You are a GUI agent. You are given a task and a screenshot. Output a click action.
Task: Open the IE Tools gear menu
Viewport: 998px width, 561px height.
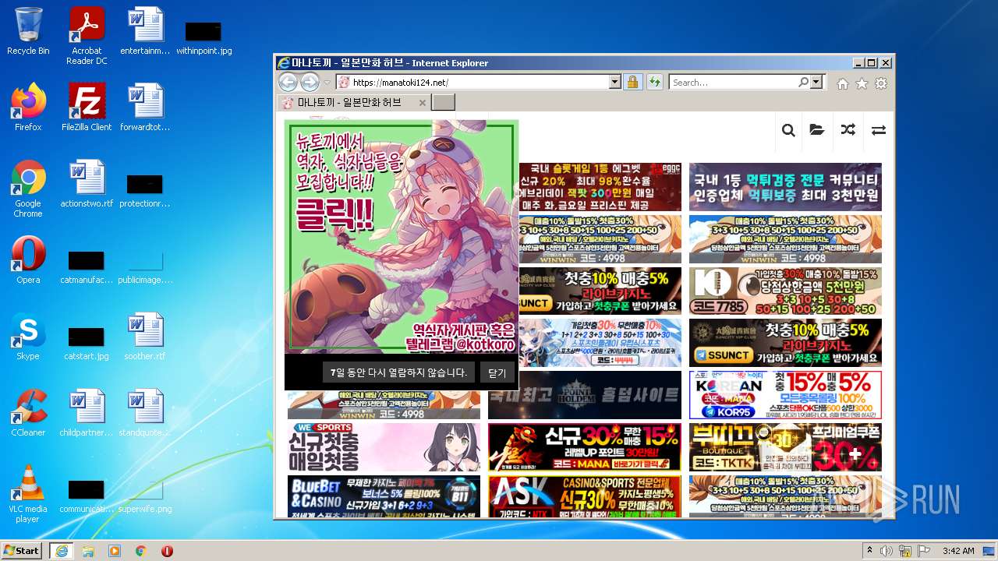pyautogui.click(x=881, y=83)
